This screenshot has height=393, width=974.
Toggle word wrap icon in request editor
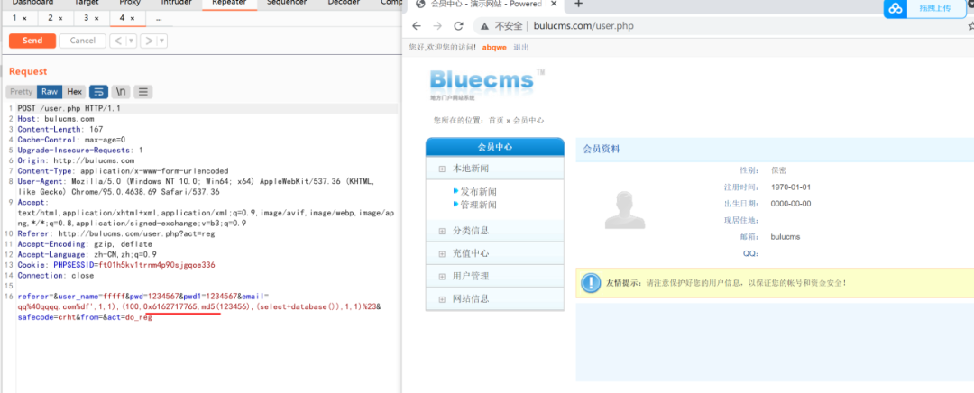coord(99,92)
